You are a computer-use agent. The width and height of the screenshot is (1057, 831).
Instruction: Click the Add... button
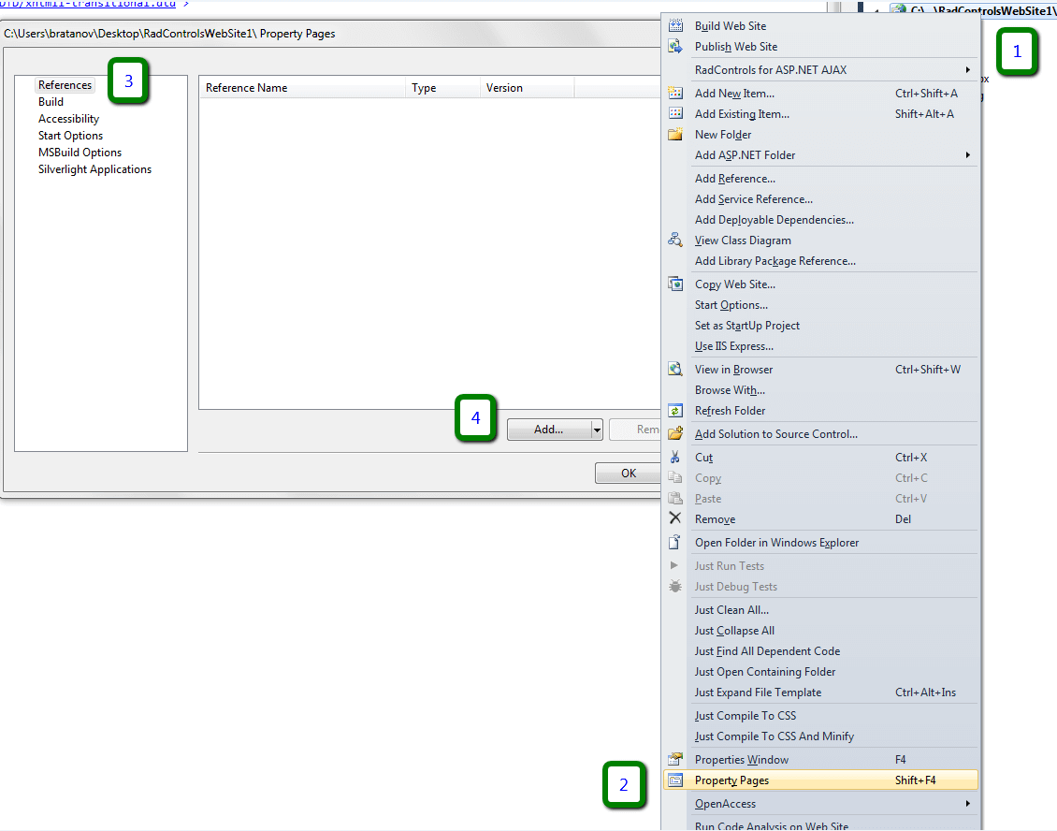click(x=548, y=430)
